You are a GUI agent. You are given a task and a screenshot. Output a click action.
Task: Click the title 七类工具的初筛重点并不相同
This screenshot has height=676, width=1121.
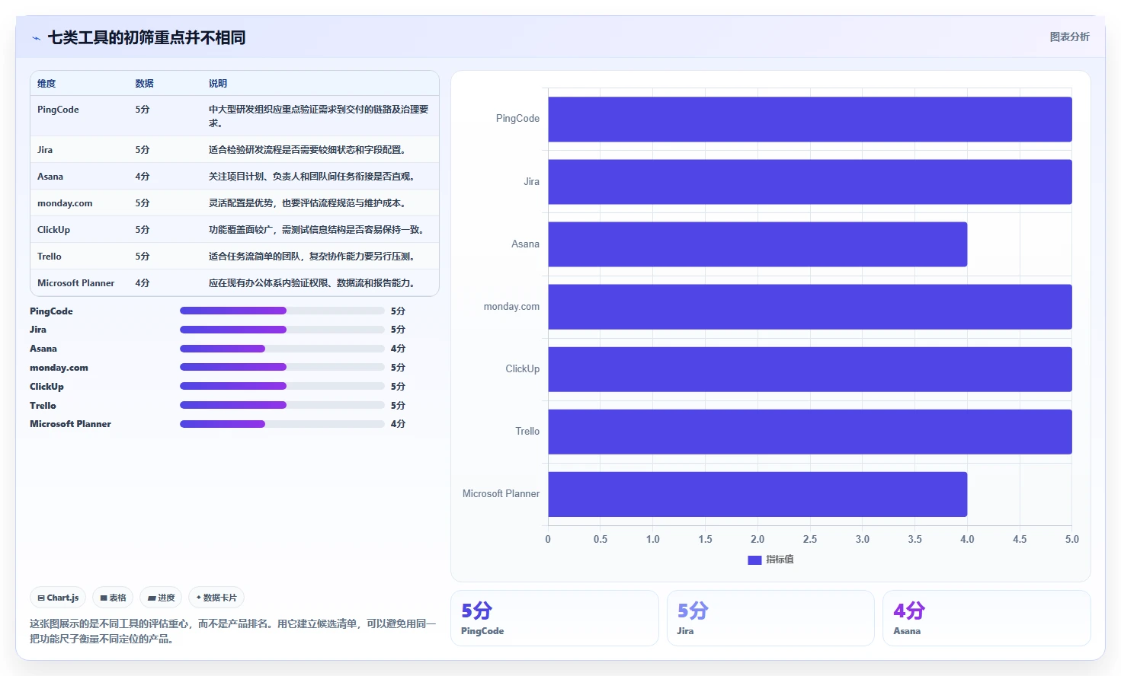(x=146, y=37)
